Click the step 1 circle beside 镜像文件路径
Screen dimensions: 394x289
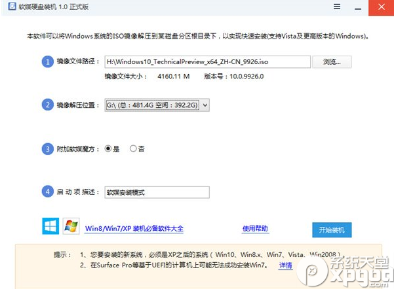pyautogui.click(x=47, y=62)
